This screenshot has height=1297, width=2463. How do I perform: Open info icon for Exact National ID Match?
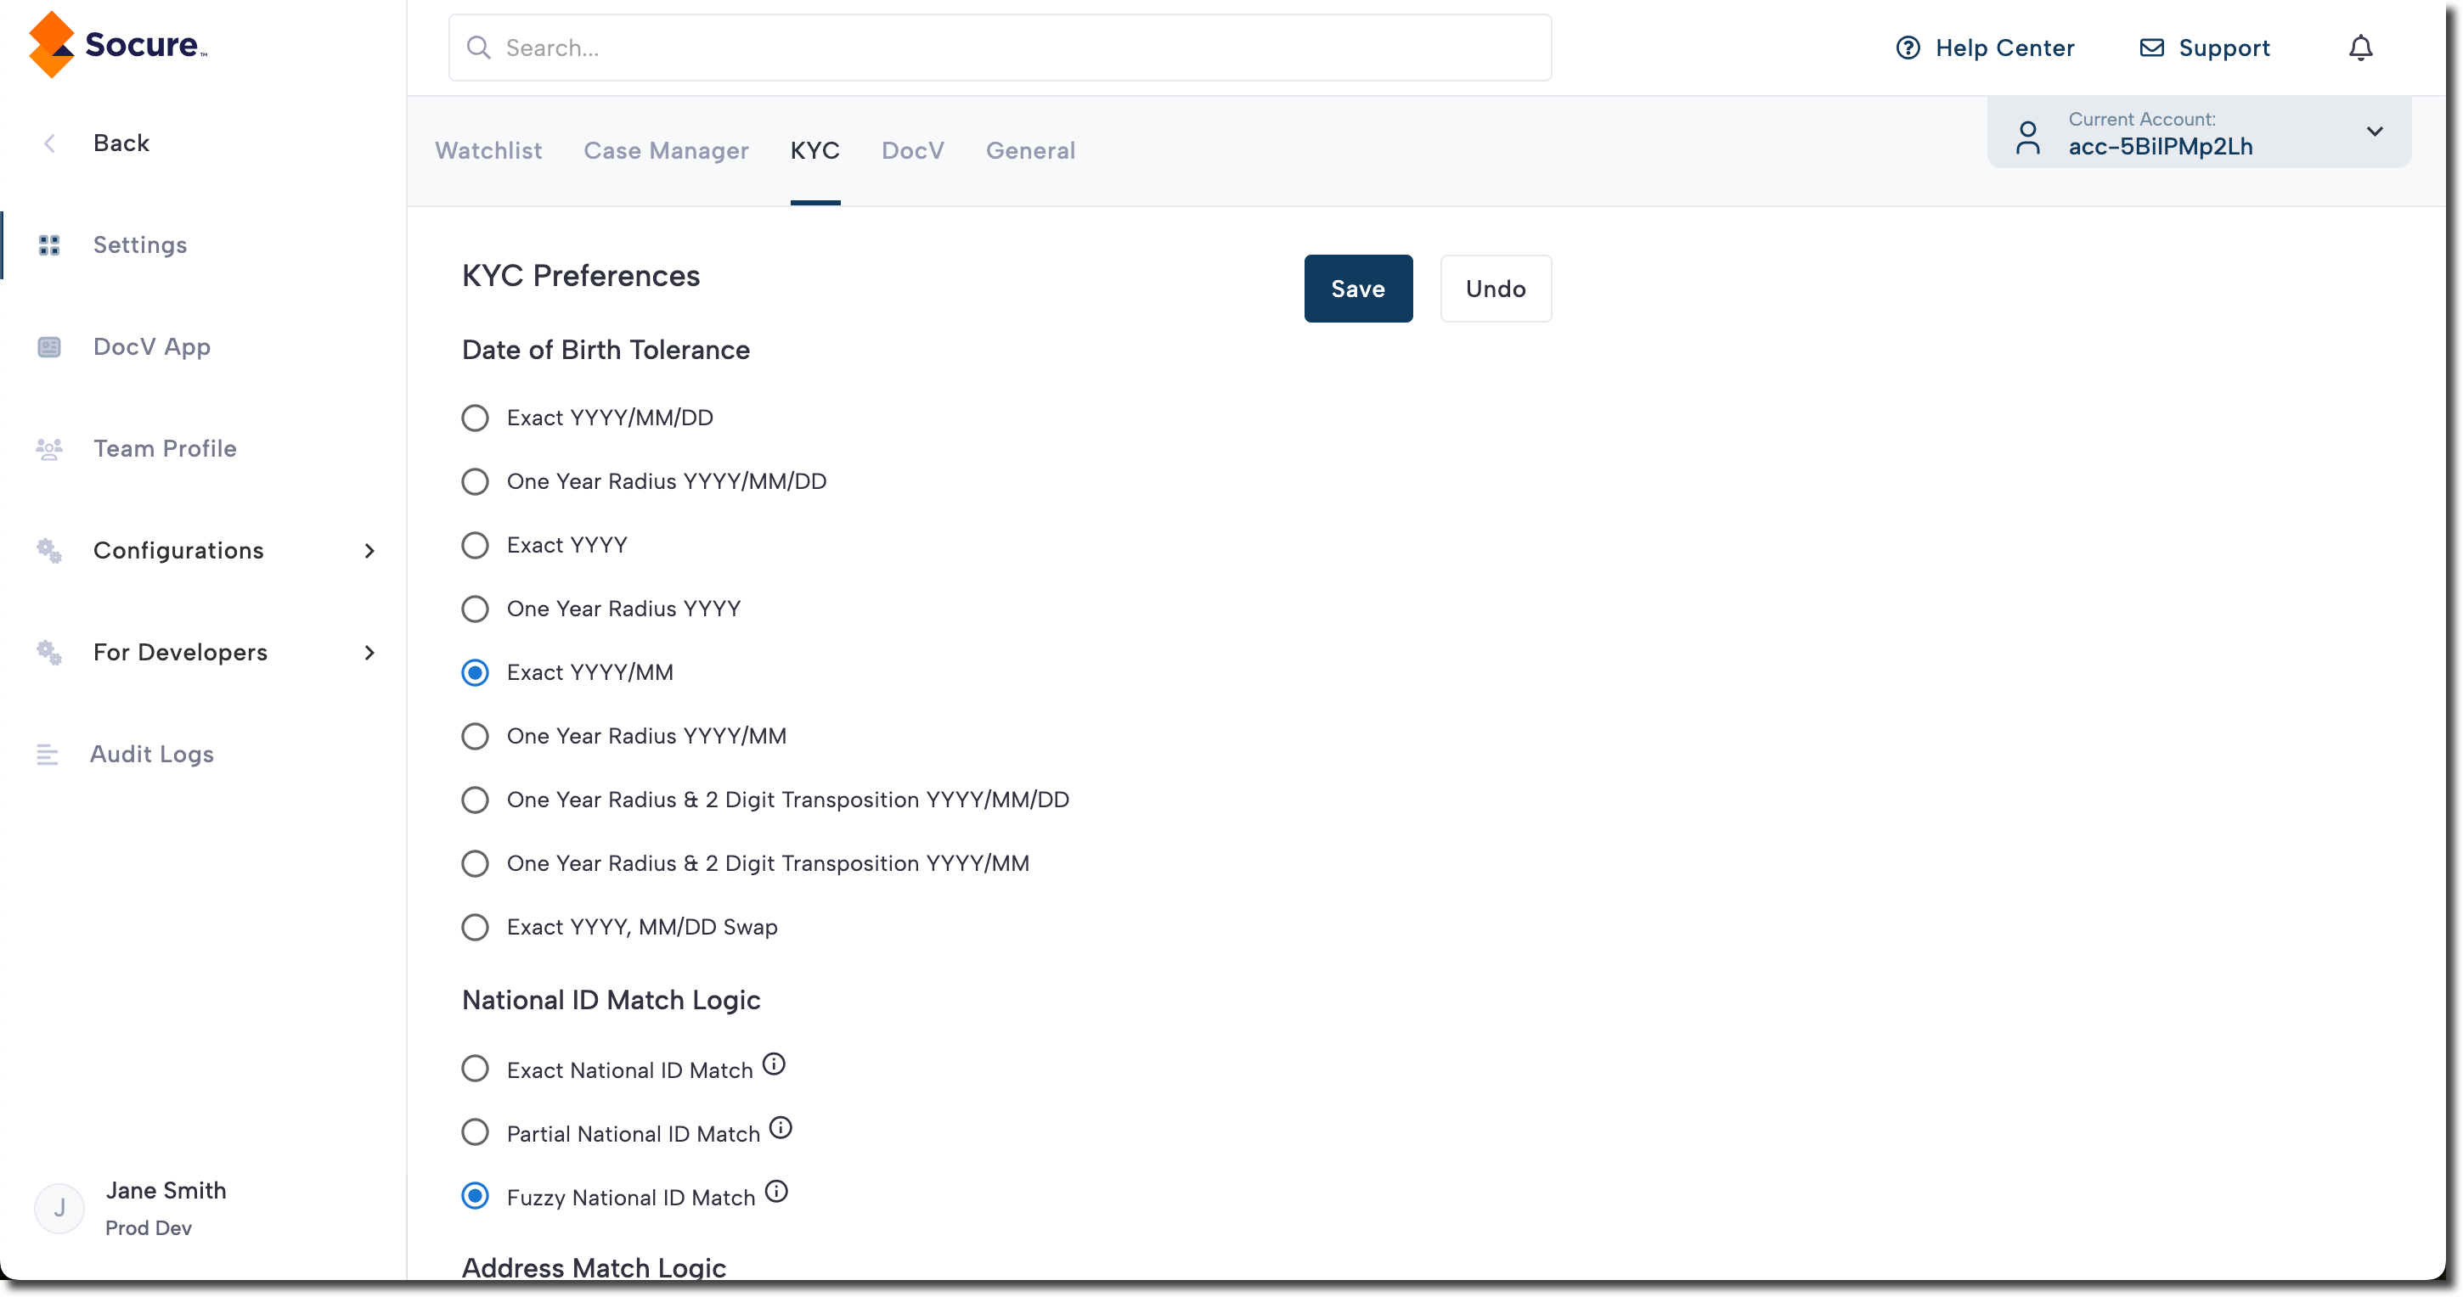point(774,1064)
